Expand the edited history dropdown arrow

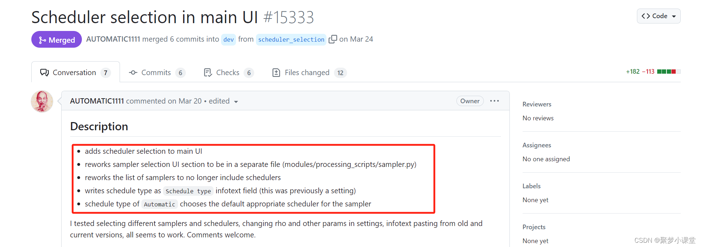pyautogui.click(x=236, y=102)
